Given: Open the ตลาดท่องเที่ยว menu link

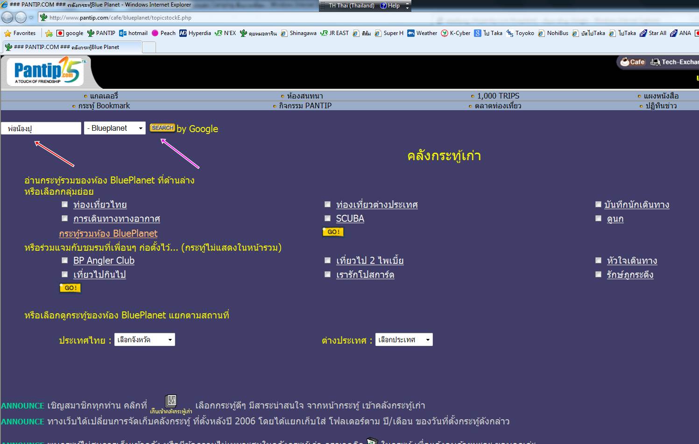Looking at the screenshot, I should pyautogui.click(x=498, y=106).
